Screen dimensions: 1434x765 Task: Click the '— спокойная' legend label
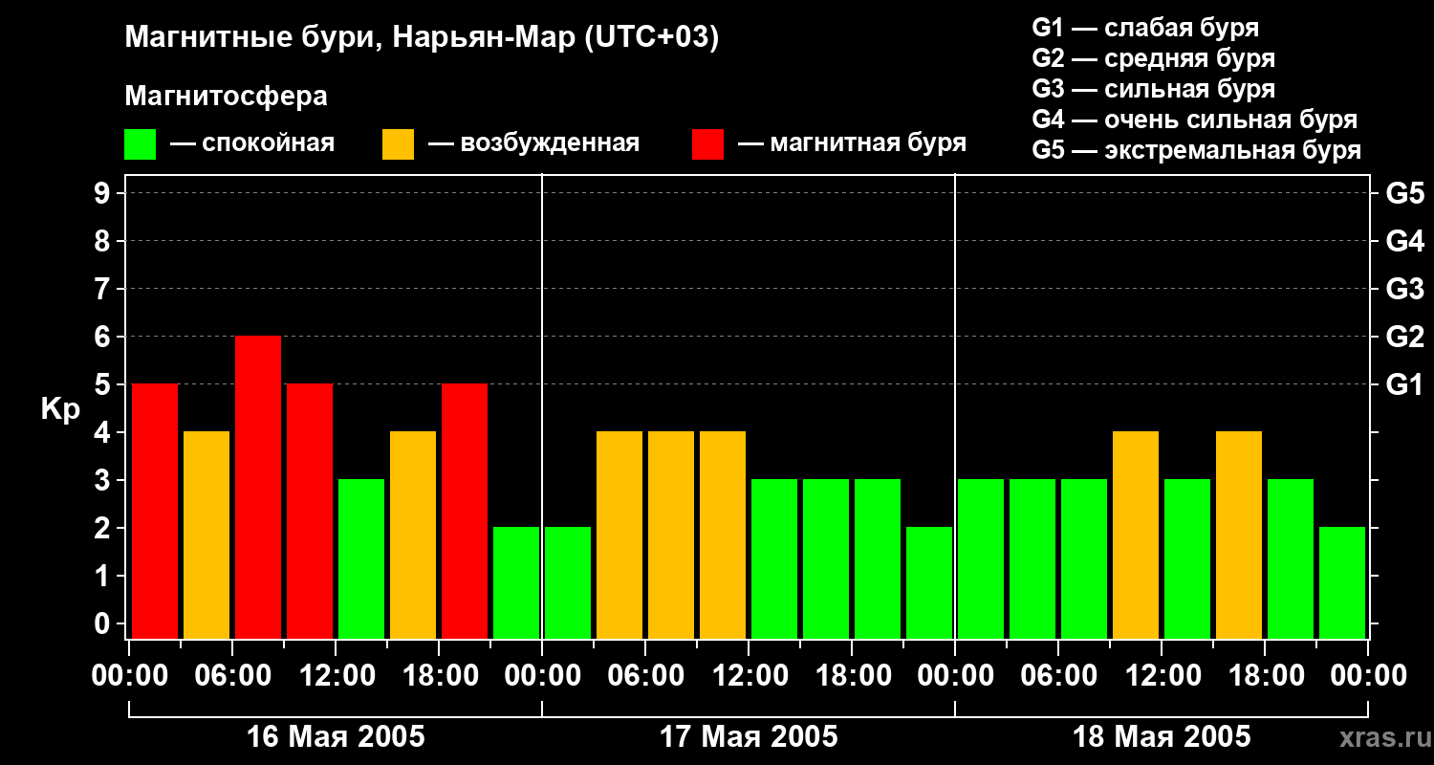[x=252, y=143]
